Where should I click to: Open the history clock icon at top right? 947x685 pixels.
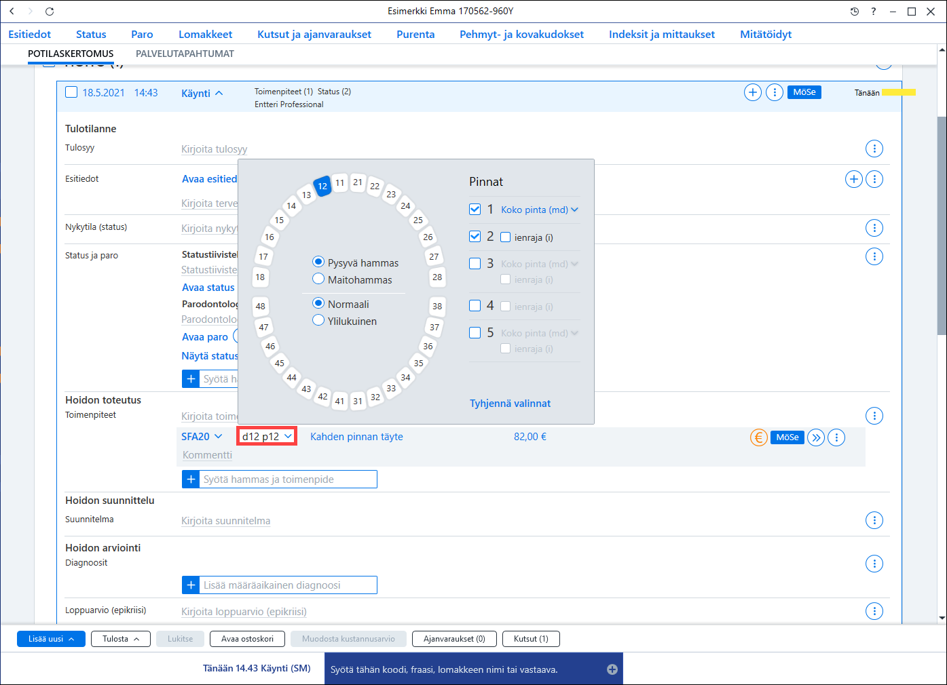(855, 12)
